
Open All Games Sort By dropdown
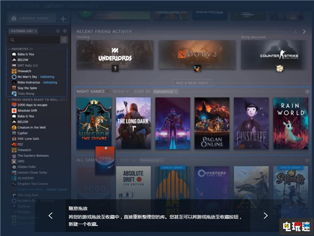click(151, 161)
